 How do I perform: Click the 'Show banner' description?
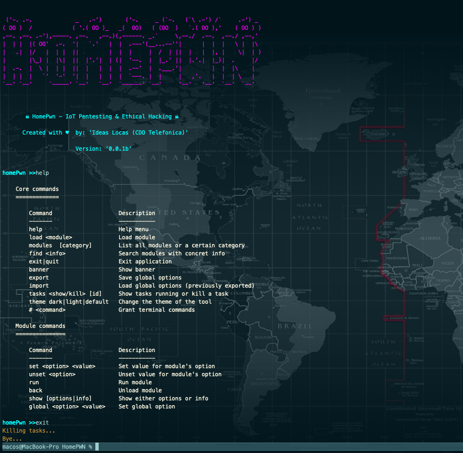point(137,270)
